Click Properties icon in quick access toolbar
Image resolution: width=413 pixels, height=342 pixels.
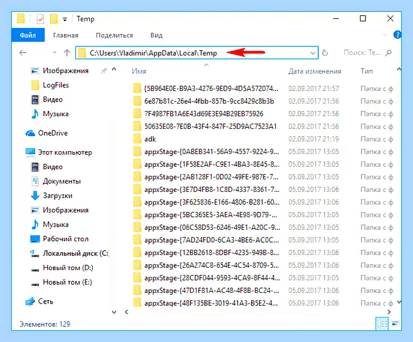pyautogui.click(x=40, y=19)
